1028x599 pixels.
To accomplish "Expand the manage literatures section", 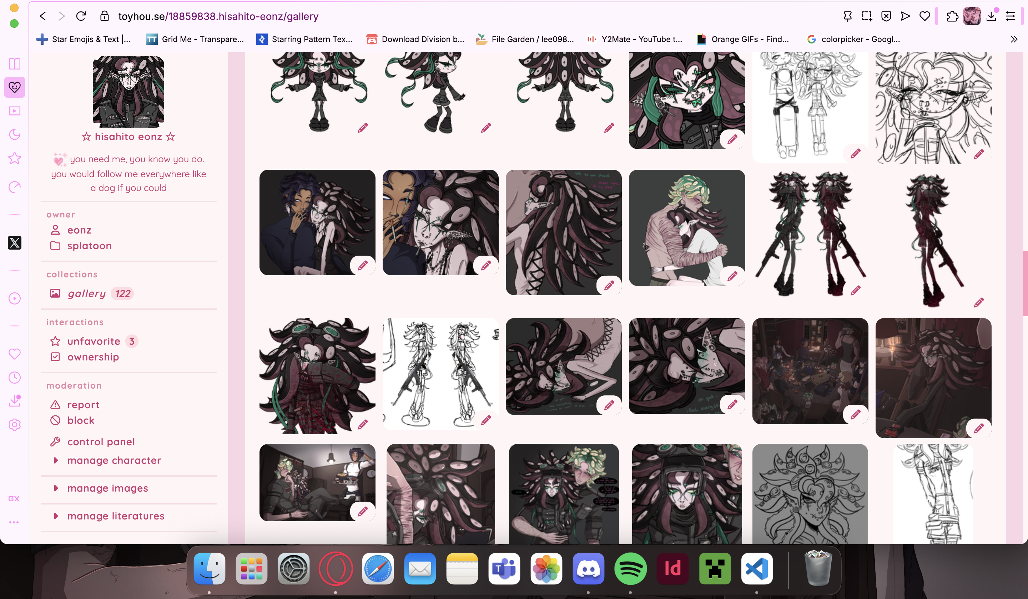I will 115,516.
